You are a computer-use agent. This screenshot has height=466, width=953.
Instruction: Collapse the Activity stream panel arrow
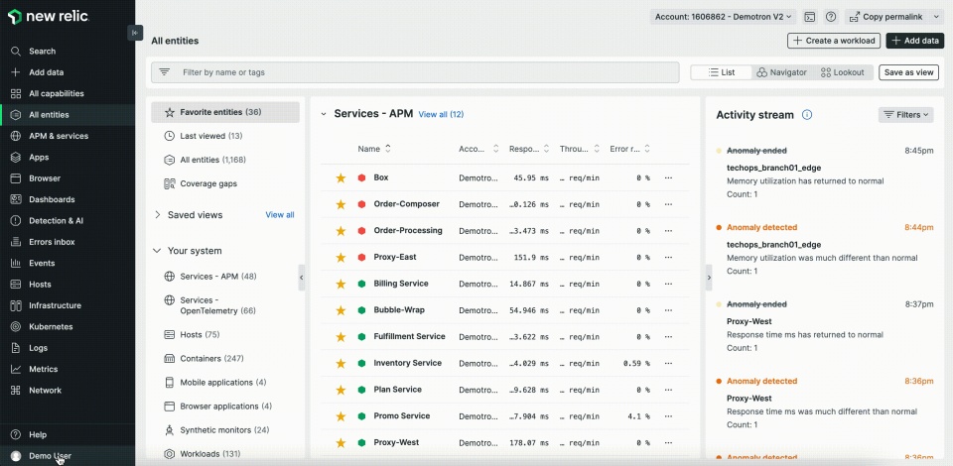coord(708,278)
